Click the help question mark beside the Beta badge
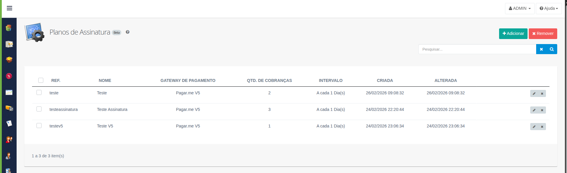This screenshot has height=173, width=567. (128, 32)
